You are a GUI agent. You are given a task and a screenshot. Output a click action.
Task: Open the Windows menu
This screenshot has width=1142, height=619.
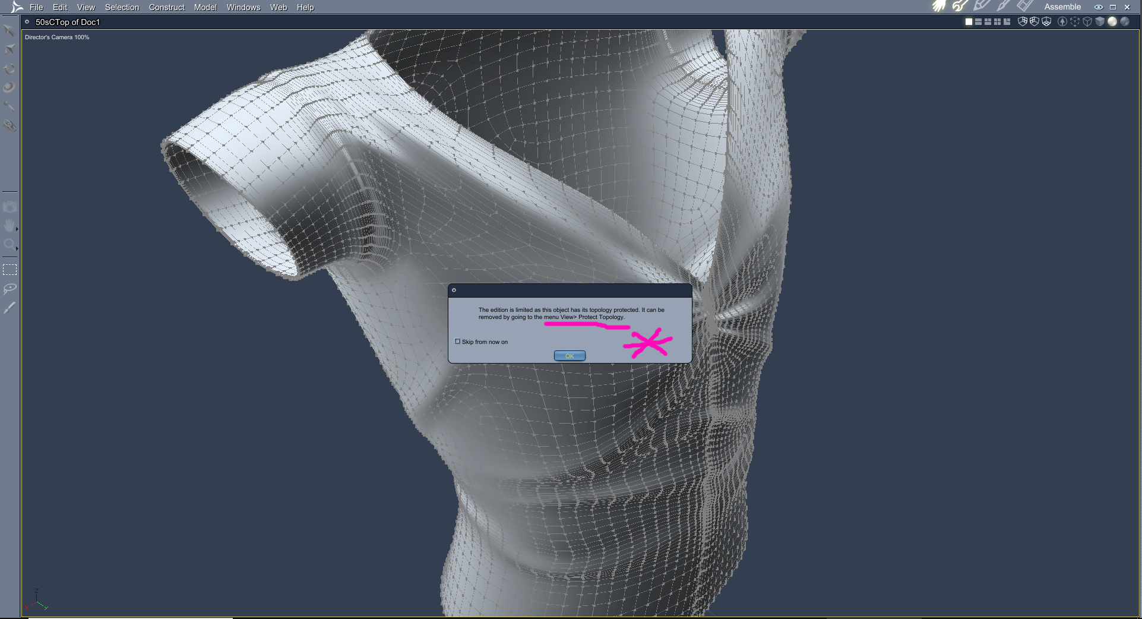coord(243,7)
